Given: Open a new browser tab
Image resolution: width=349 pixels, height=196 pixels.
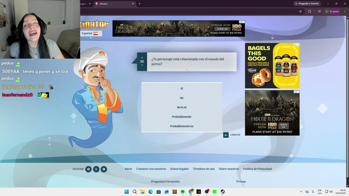Looking at the screenshot, I should [140, 4].
